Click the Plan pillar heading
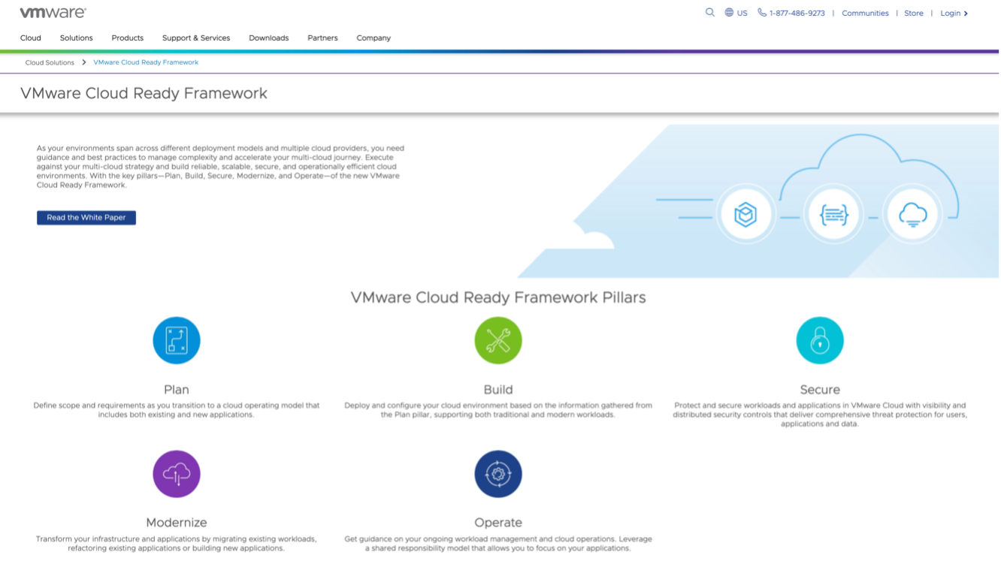The height and width of the screenshot is (564, 1001). click(x=177, y=390)
